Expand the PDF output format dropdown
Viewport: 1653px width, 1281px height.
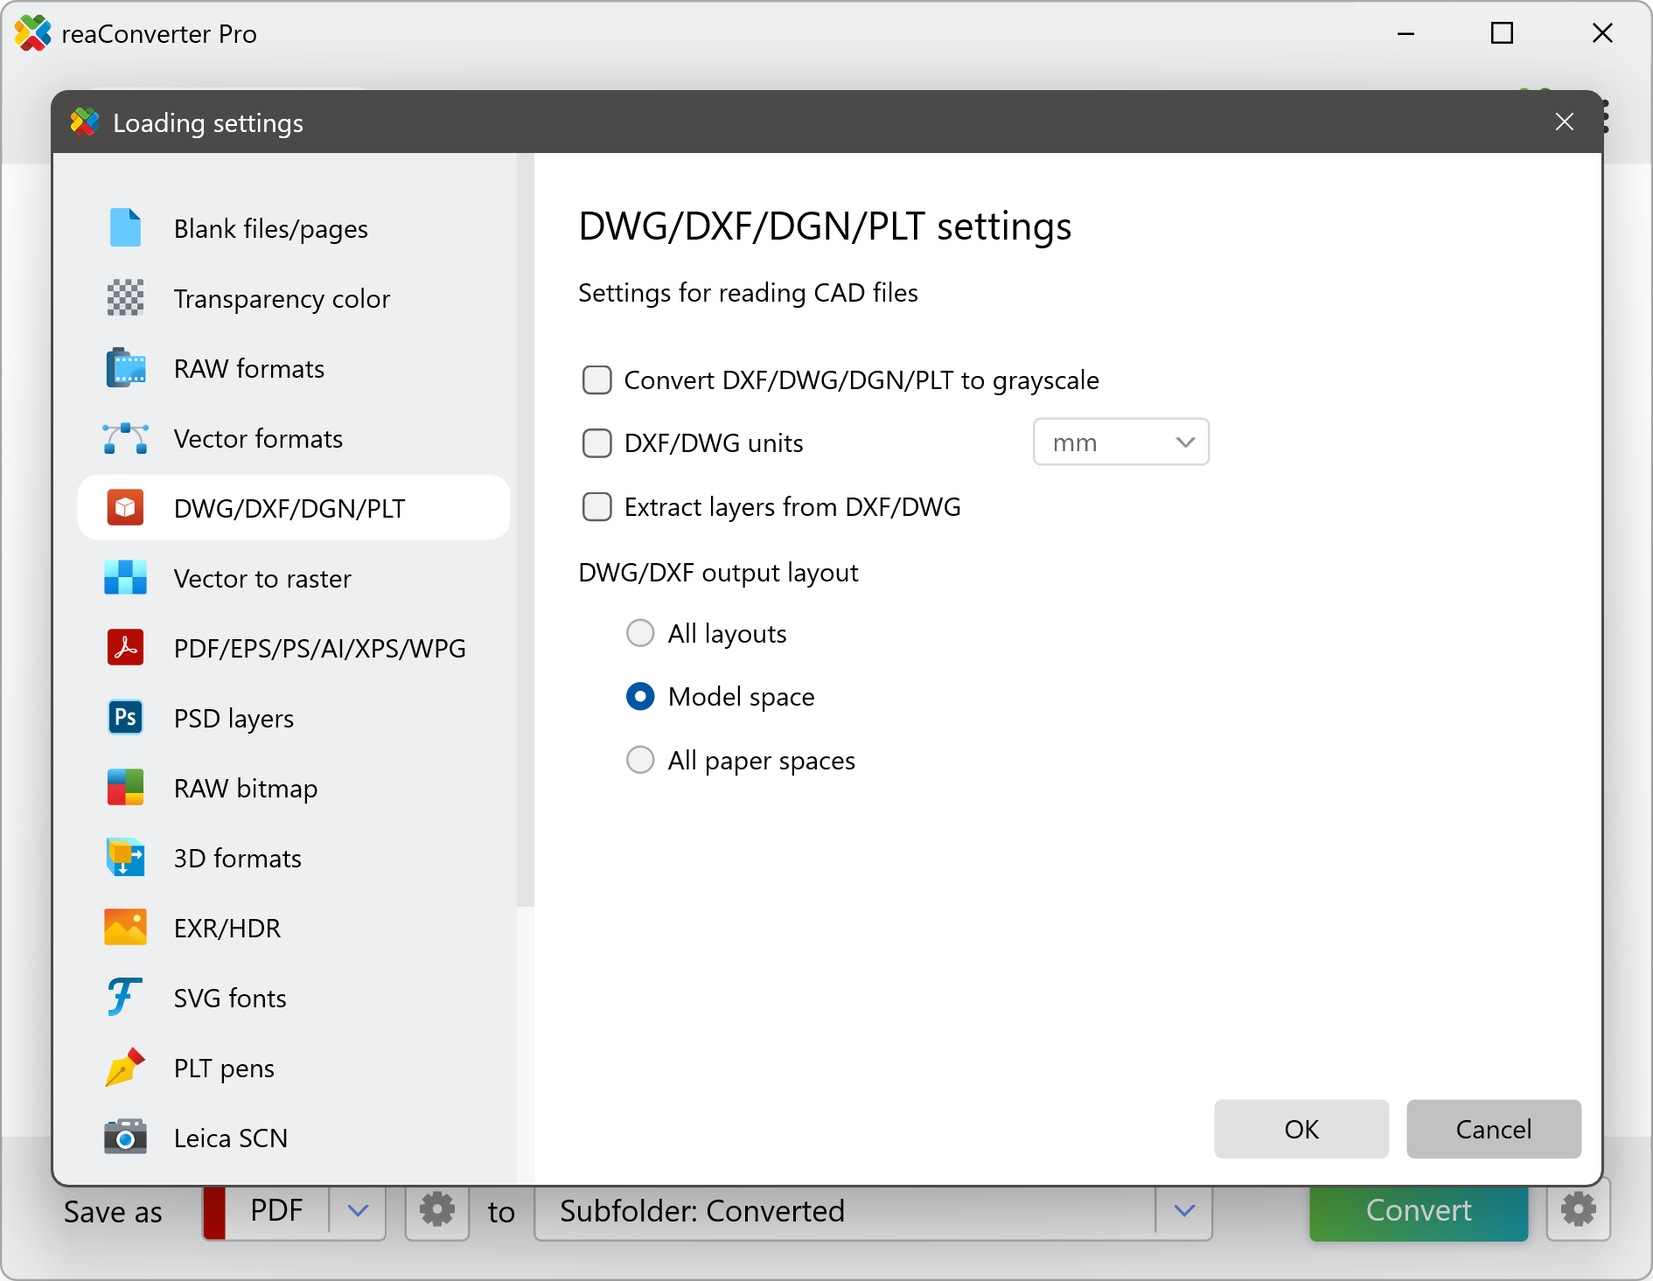358,1211
